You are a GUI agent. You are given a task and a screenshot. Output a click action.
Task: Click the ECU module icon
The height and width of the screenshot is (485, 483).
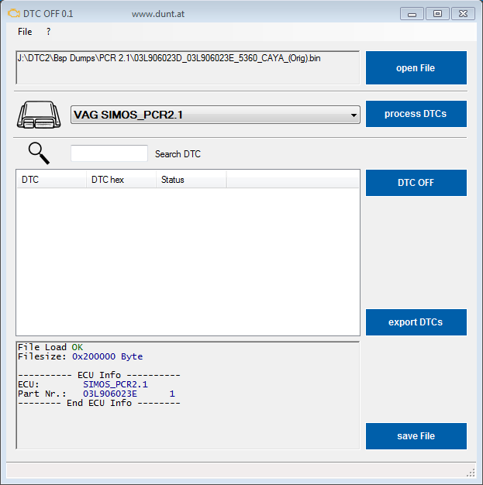coord(39,115)
